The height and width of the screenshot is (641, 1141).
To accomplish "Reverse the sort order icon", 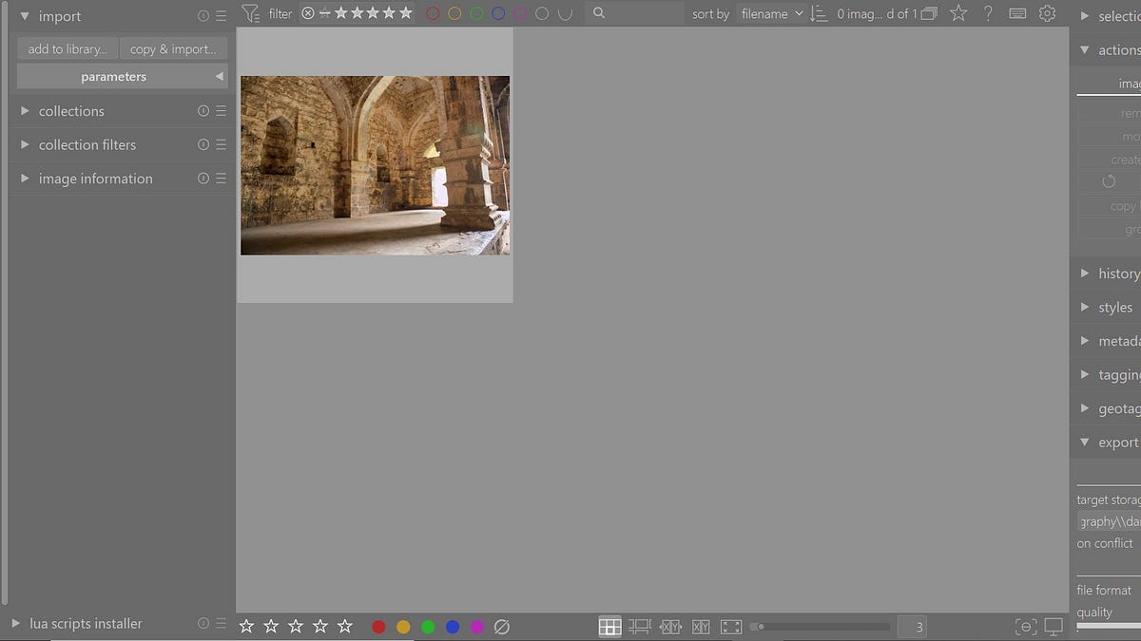I will (819, 13).
